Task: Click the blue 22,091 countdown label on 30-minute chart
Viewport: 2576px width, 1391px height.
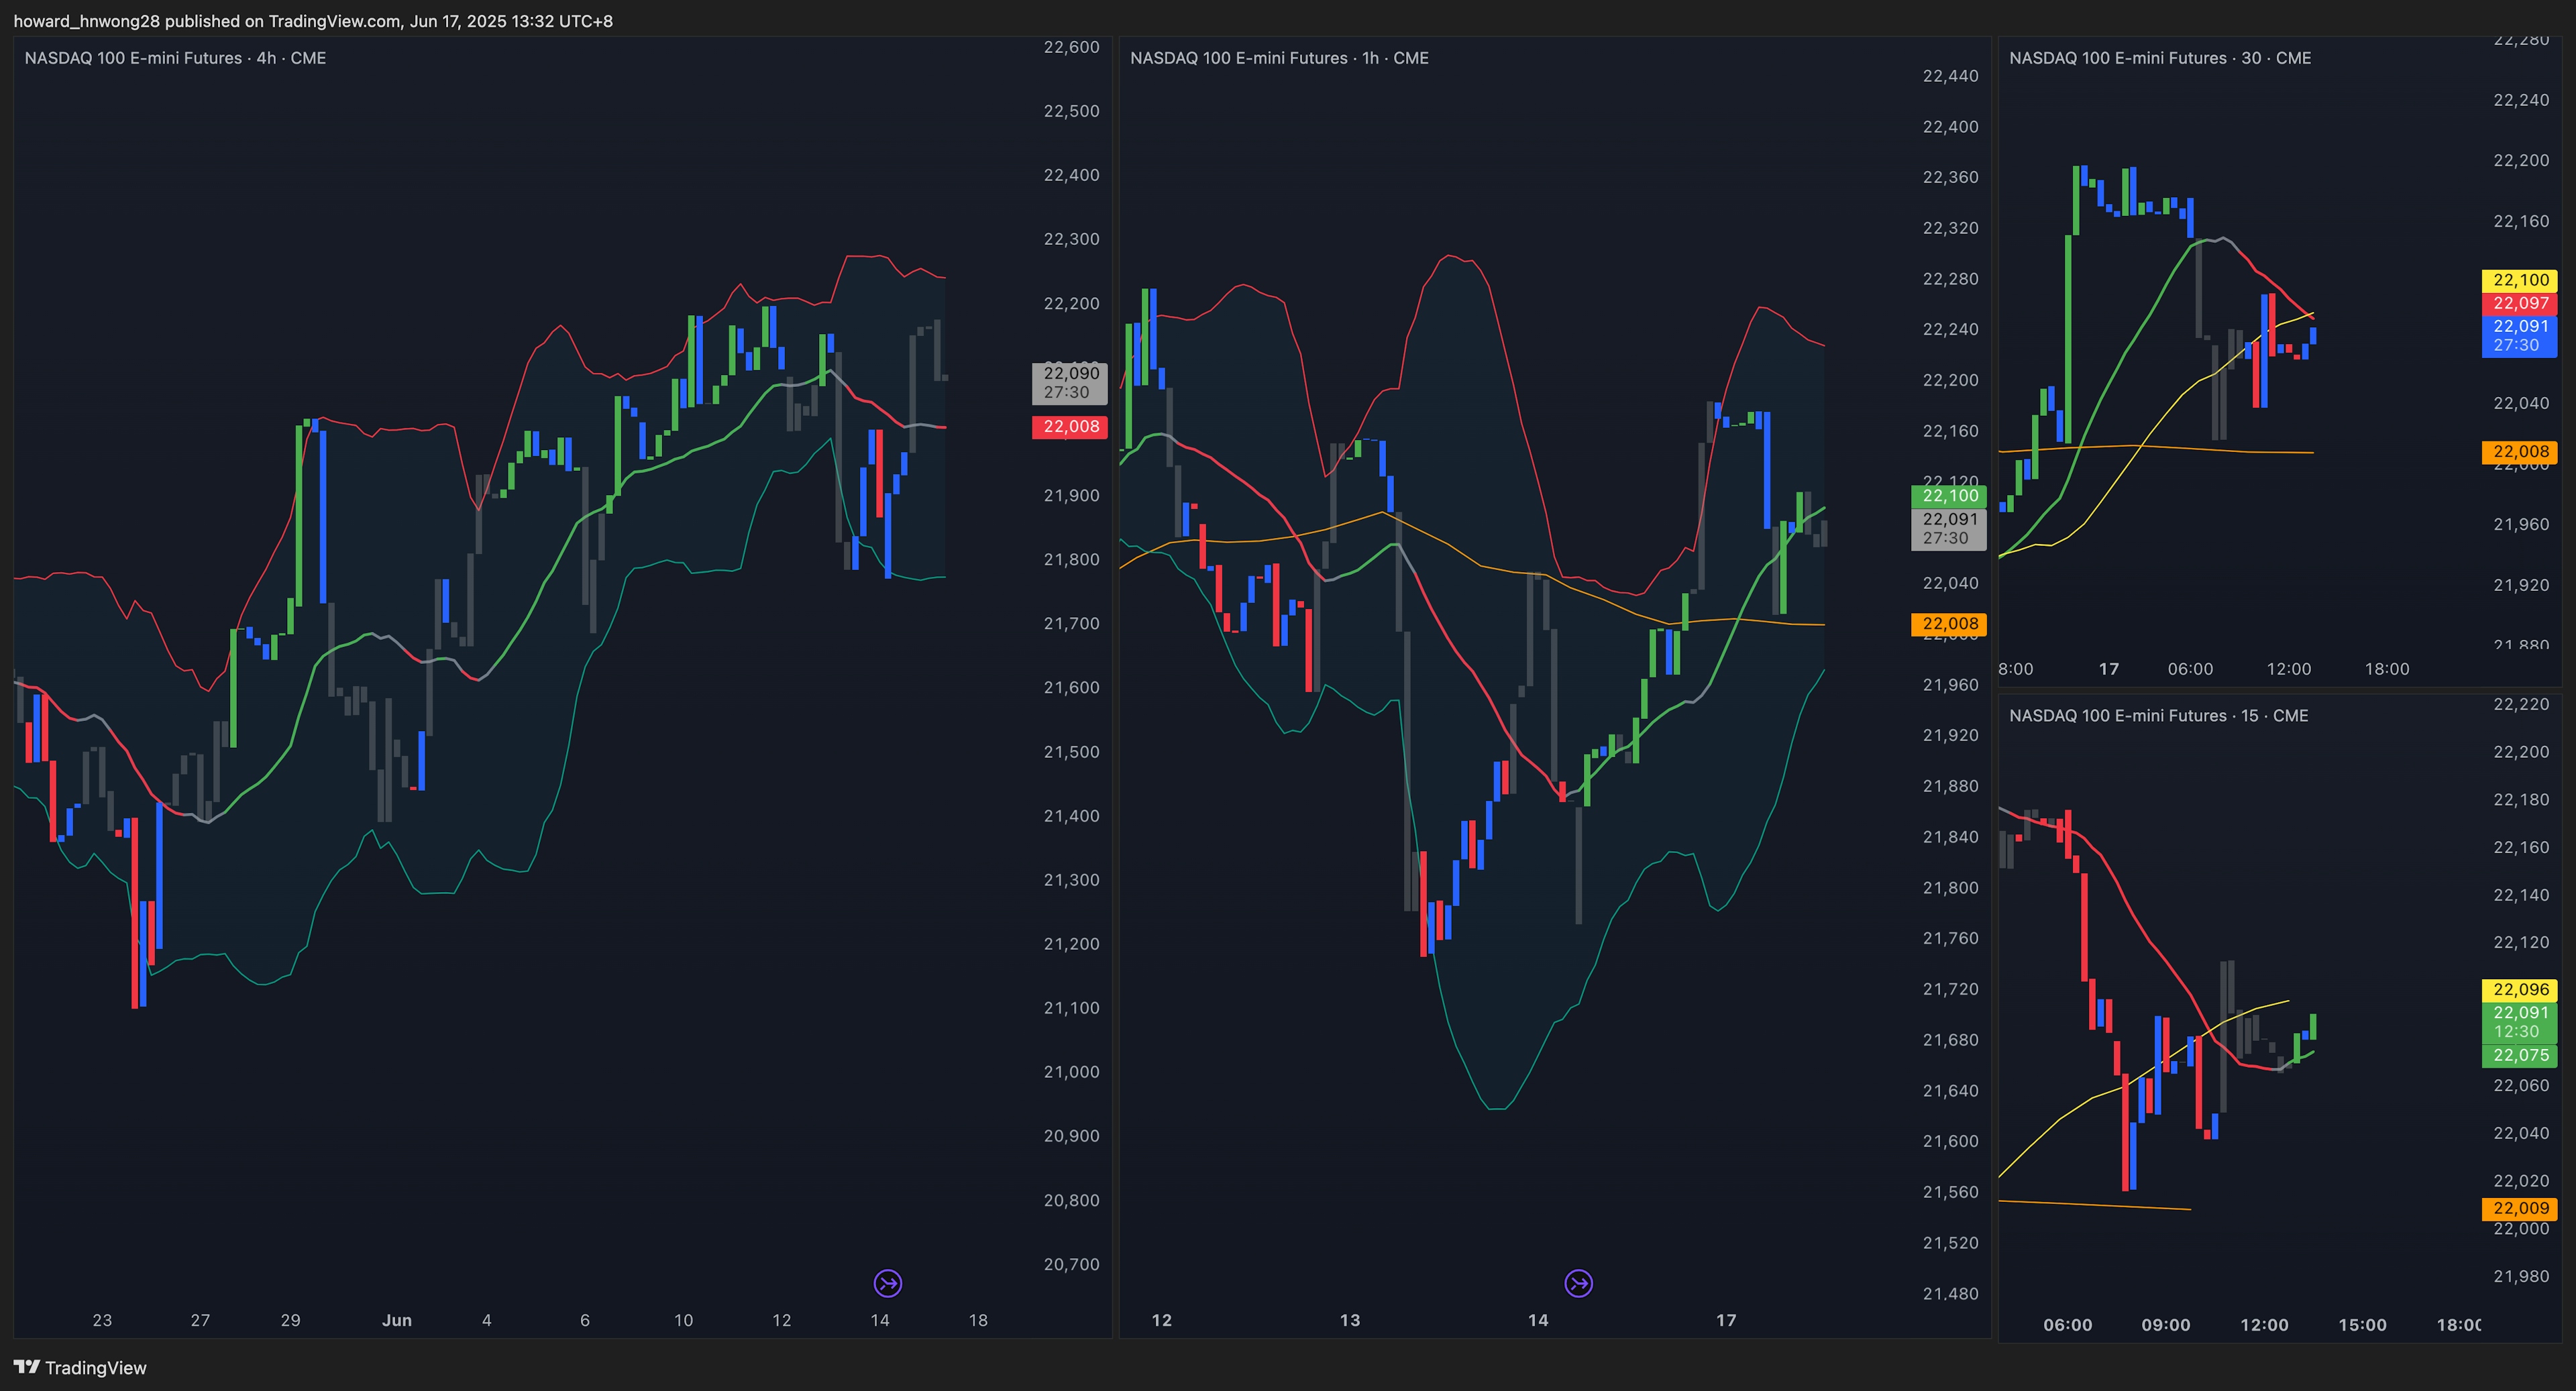Action: [2519, 336]
